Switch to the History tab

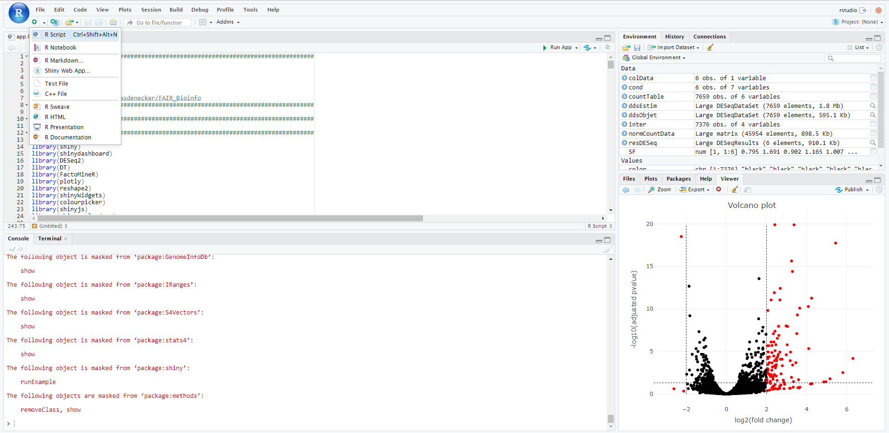click(x=675, y=37)
